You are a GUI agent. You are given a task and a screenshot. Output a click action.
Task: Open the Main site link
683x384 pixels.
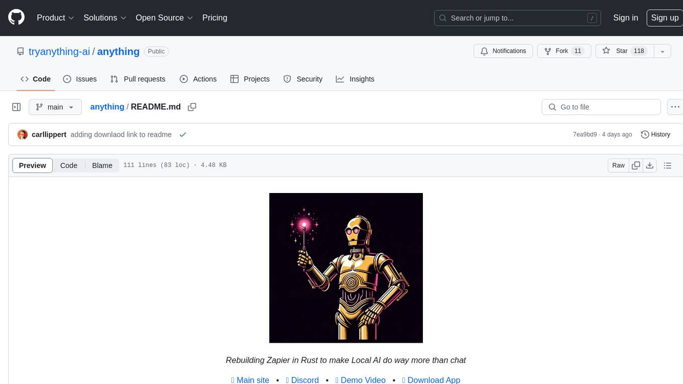pyautogui.click(x=250, y=380)
